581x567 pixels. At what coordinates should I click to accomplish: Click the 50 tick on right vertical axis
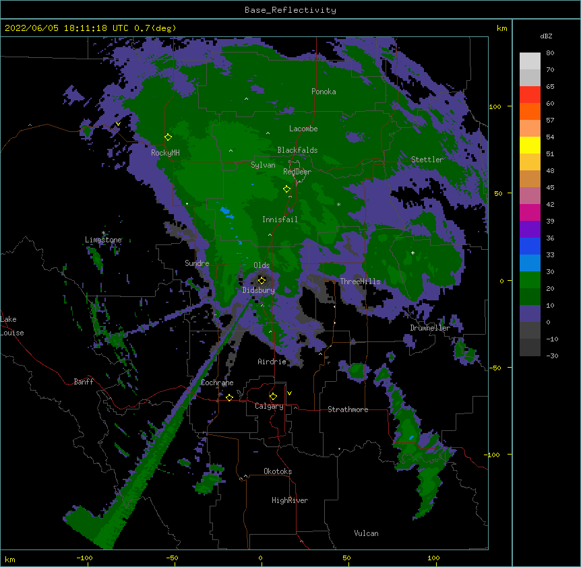[498, 193]
